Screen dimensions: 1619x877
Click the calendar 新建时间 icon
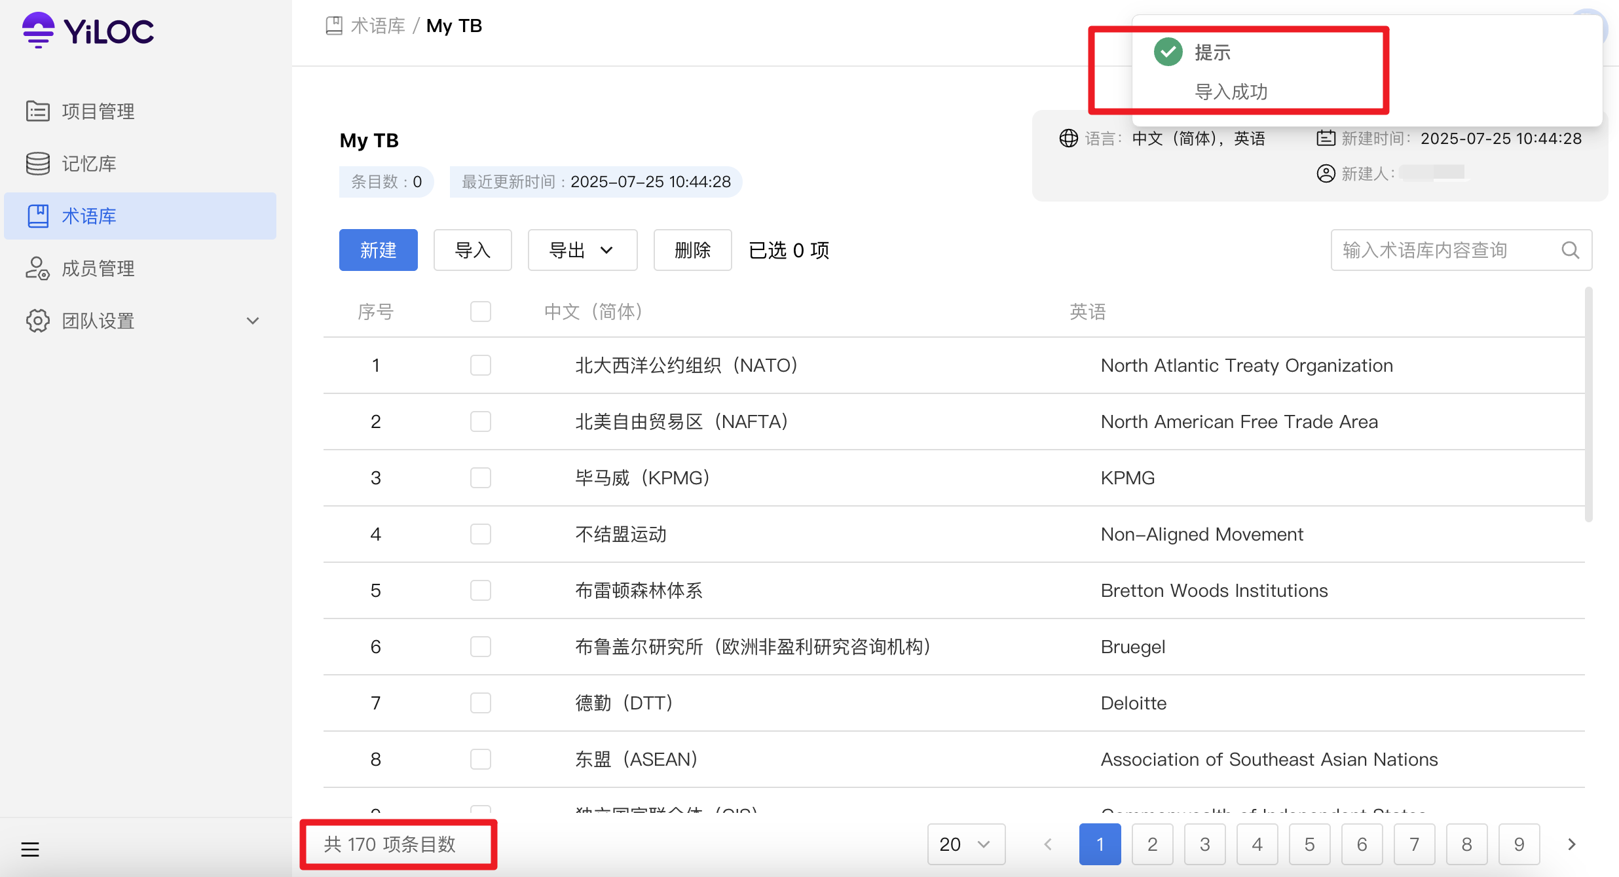[x=1326, y=138]
